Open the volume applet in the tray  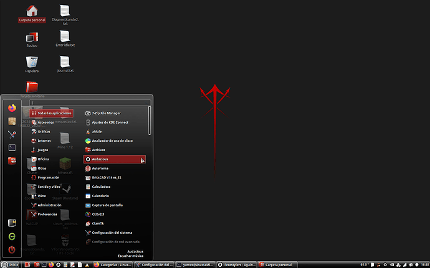[411, 265]
